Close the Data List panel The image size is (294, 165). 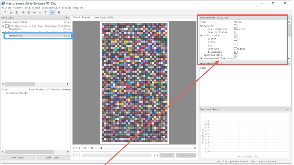[69, 18]
